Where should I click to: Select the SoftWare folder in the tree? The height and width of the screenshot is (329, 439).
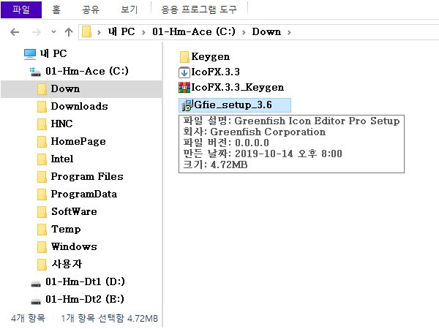[x=74, y=211]
